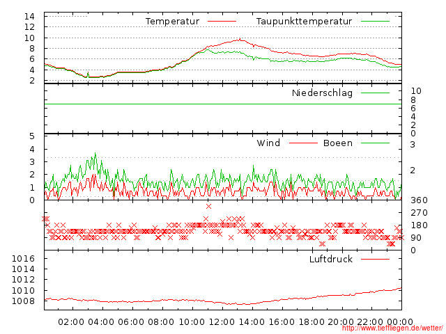Click the 360 wind direction axis value
The image size is (446, 334).
418,200
